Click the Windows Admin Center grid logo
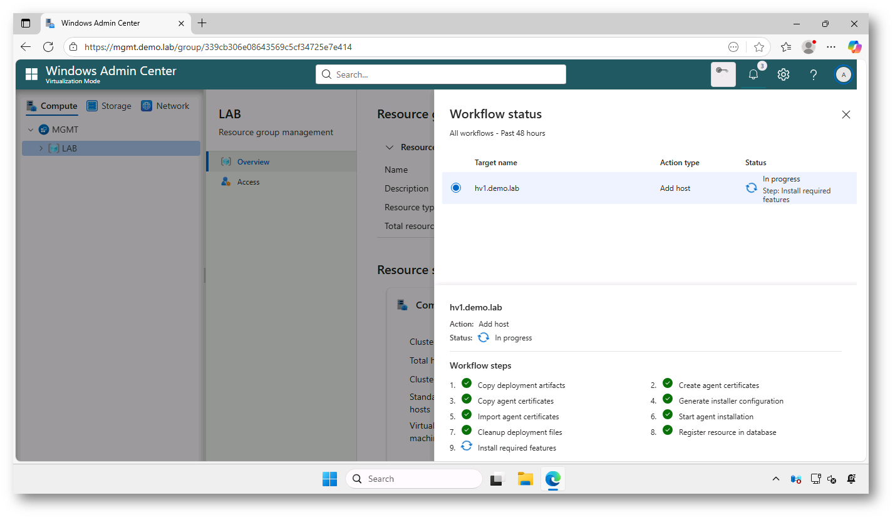 pyautogui.click(x=31, y=74)
